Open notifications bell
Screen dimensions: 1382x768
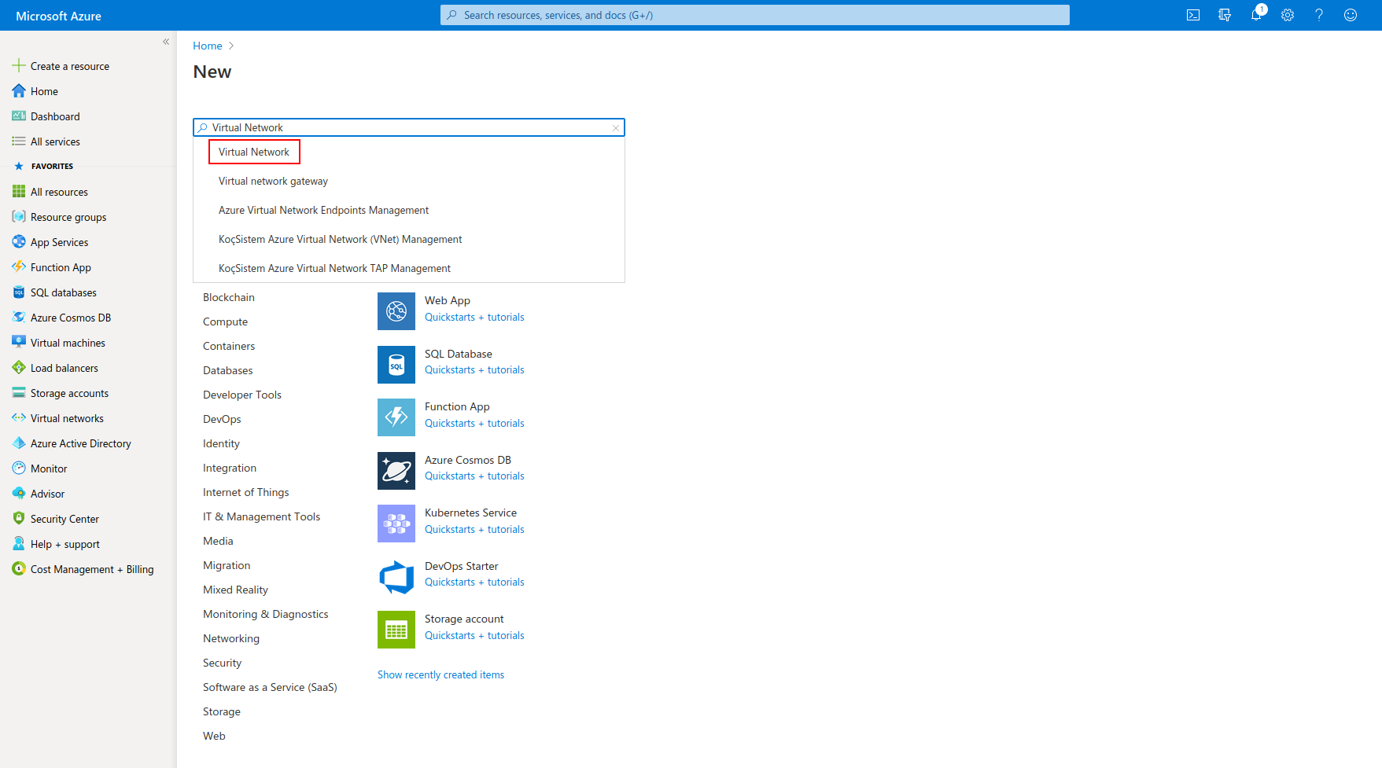pos(1256,15)
